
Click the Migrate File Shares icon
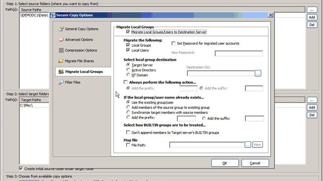point(61,61)
